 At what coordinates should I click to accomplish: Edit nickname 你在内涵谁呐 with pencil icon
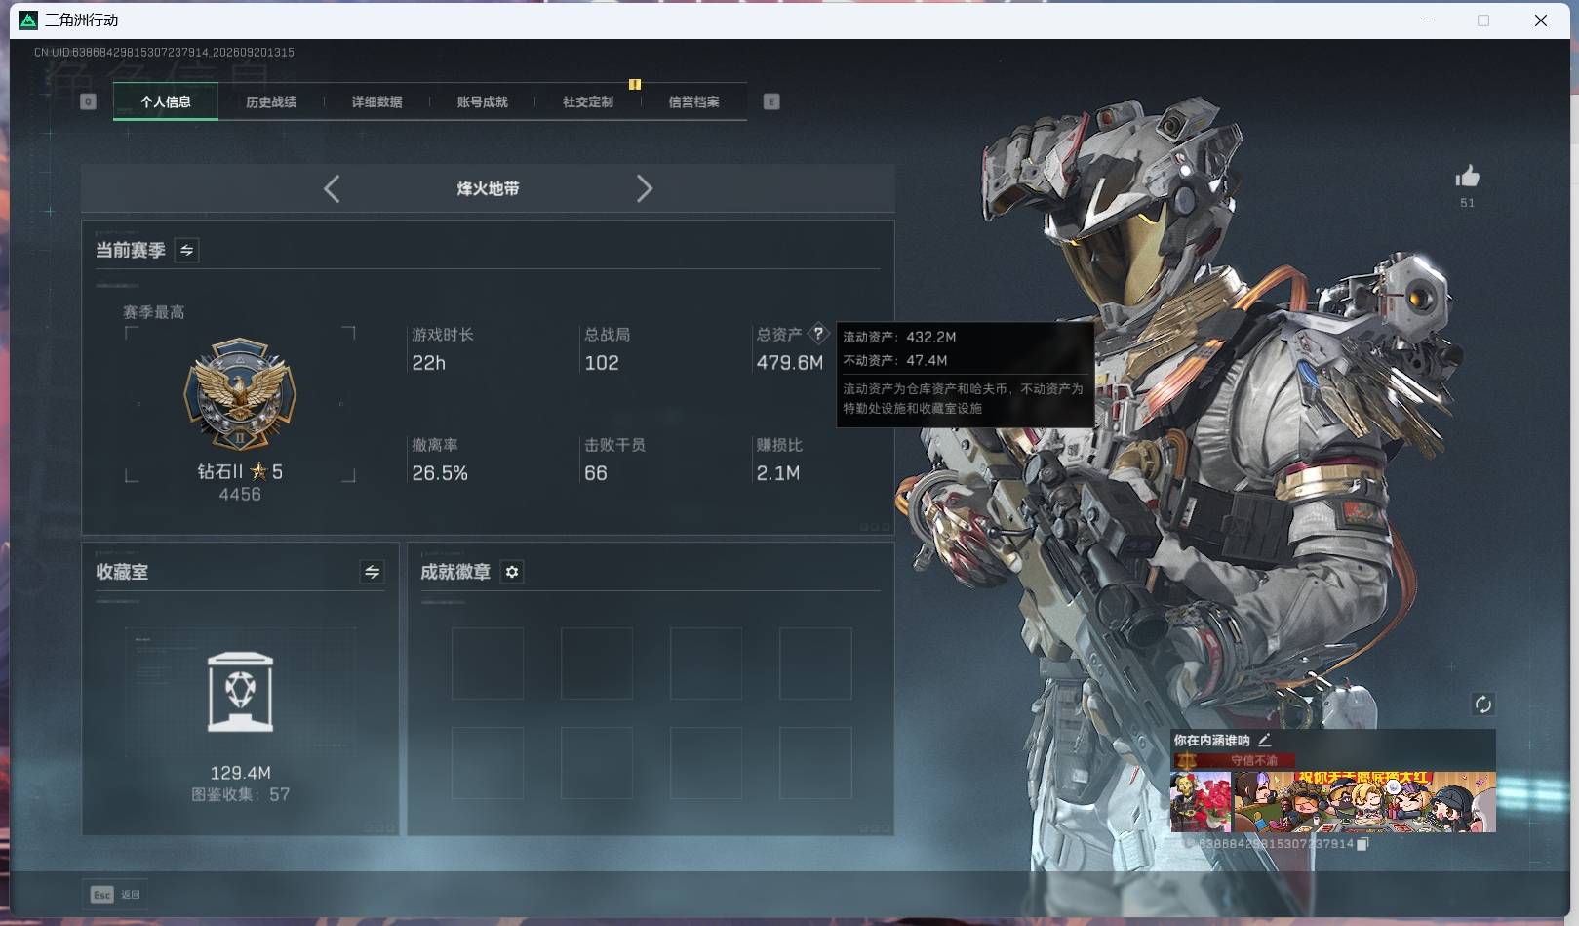(x=1264, y=740)
